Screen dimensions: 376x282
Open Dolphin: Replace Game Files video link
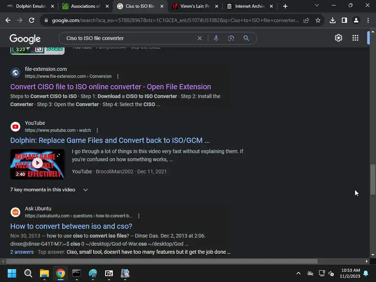tap(110, 140)
